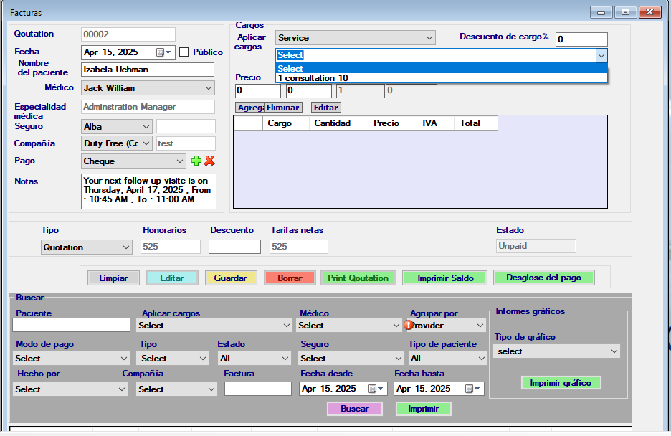Open calendar icon in Fecha desde field
Viewport: 671px width, 436px height.
[x=373, y=389]
